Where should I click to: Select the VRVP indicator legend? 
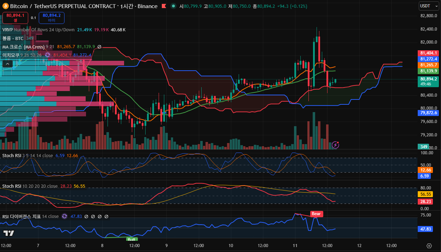click(7, 30)
